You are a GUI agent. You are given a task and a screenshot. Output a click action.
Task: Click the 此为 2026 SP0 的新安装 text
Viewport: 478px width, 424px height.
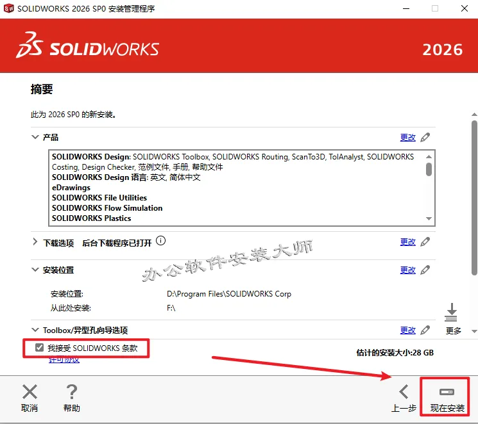(x=73, y=115)
